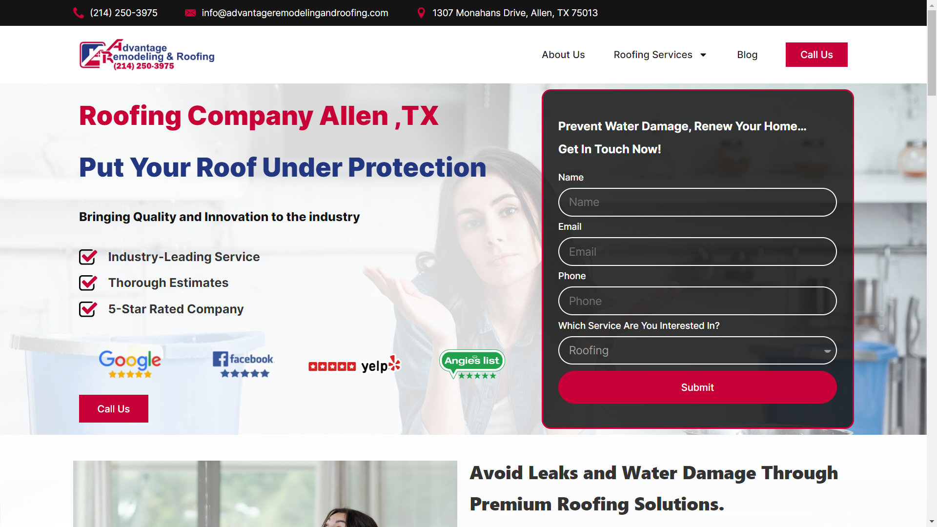Open the About Us page
The image size is (937, 527).
tap(563, 55)
